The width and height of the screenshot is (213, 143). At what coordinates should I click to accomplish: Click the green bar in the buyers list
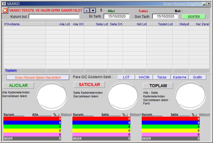pos(32,127)
